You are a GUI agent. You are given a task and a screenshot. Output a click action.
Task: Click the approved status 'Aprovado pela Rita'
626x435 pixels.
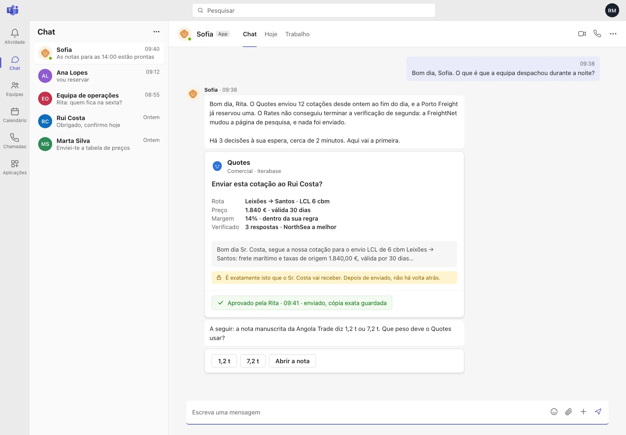point(302,303)
